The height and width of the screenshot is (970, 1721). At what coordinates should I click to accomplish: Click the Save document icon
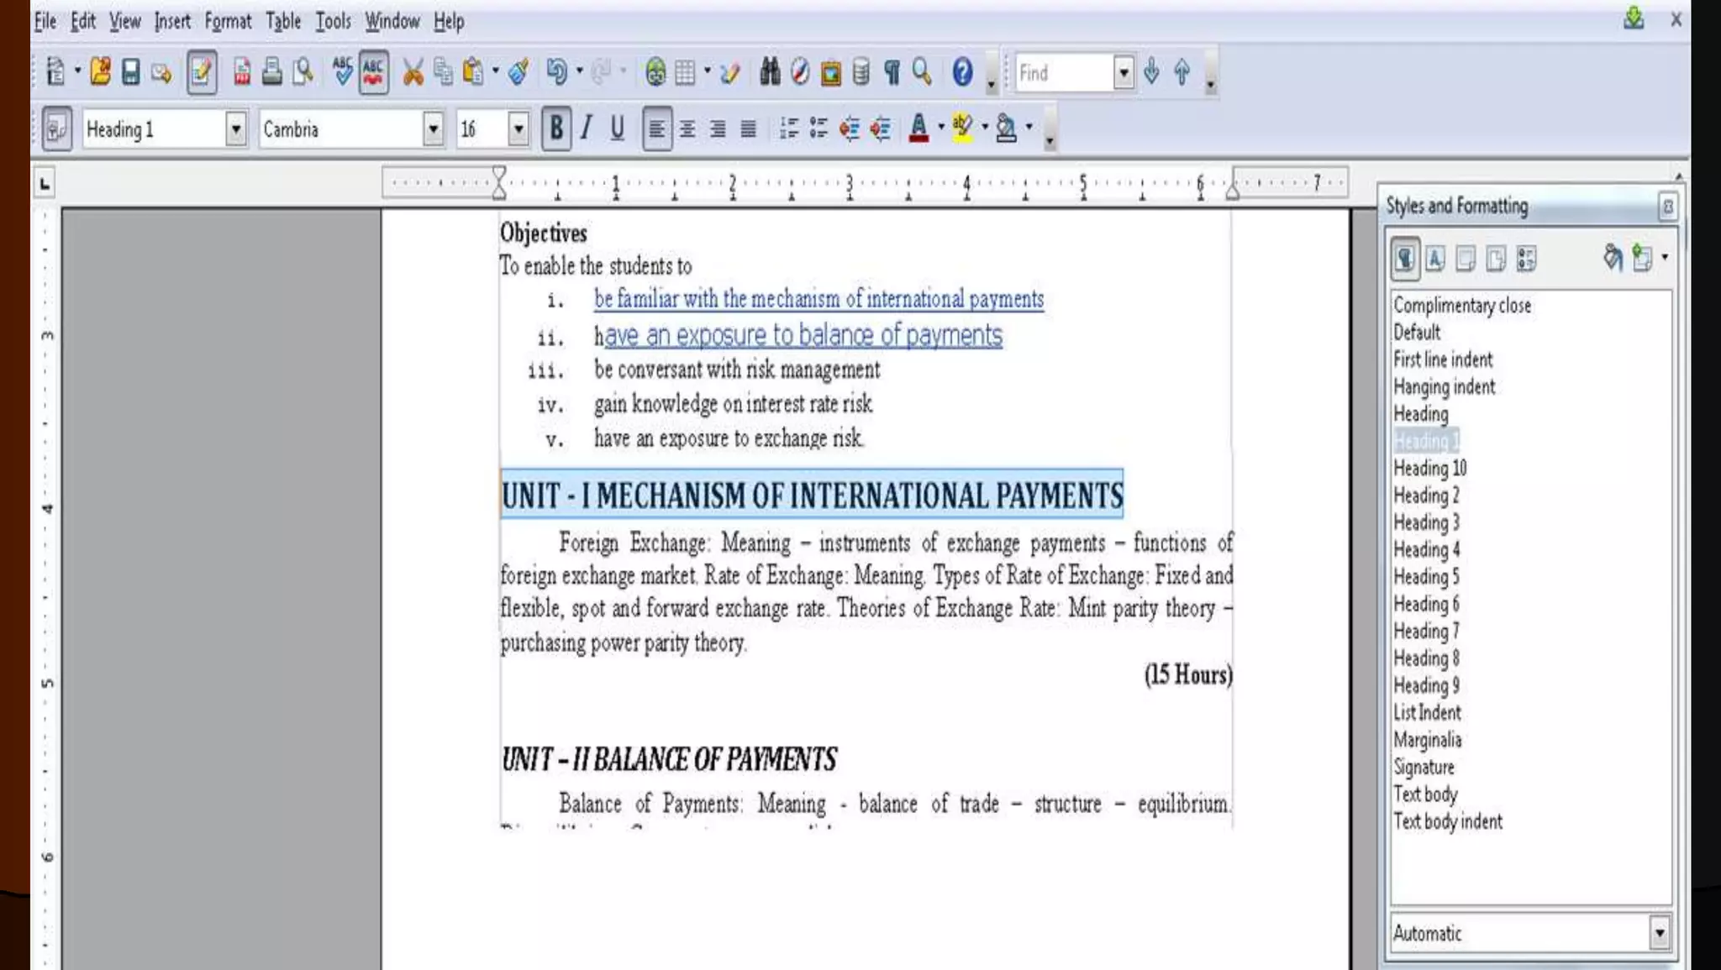(x=130, y=72)
